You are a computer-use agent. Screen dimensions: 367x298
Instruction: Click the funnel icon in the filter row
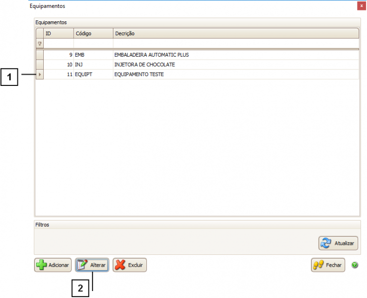click(39, 44)
